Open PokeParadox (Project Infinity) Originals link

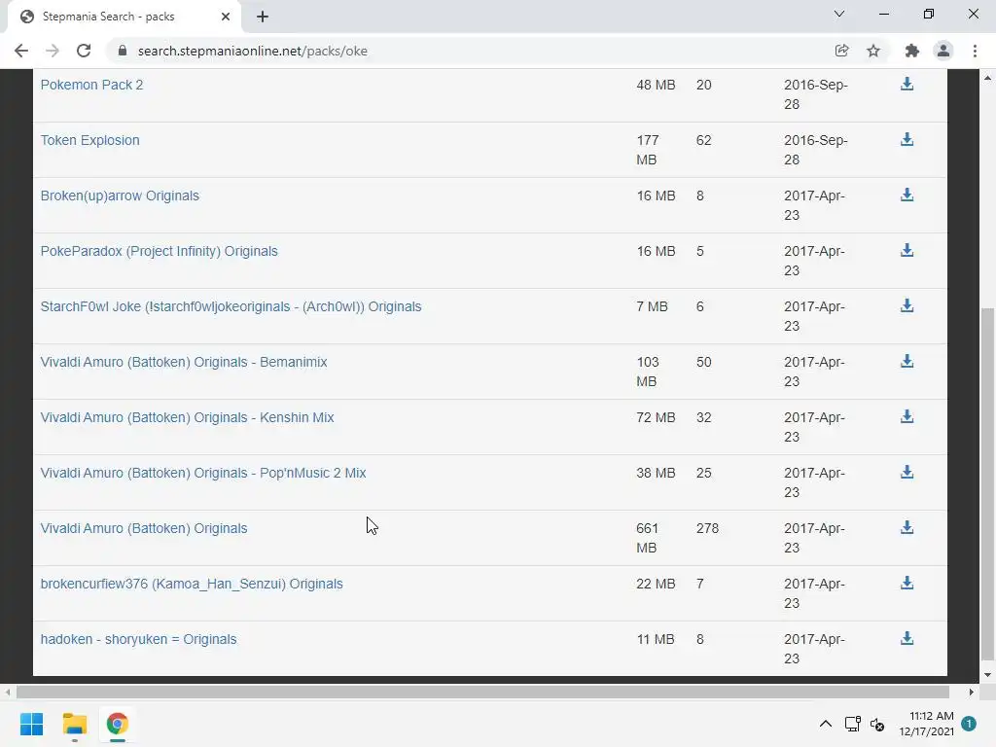click(160, 251)
